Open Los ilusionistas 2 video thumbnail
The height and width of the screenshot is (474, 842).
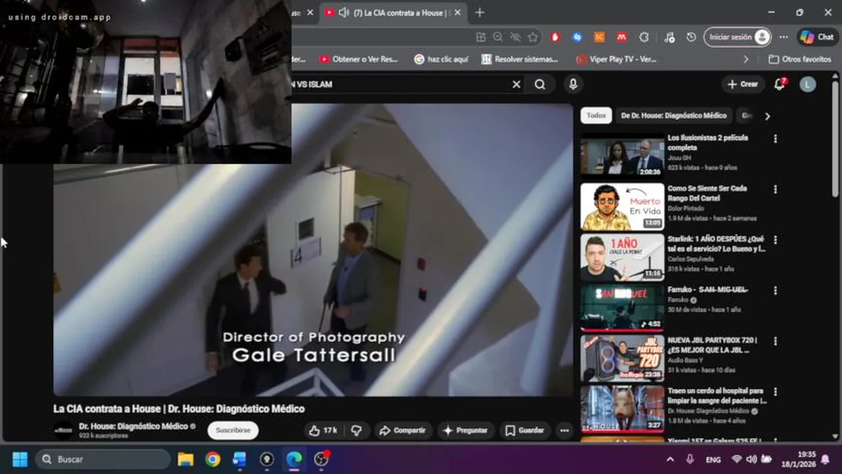point(622,155)
